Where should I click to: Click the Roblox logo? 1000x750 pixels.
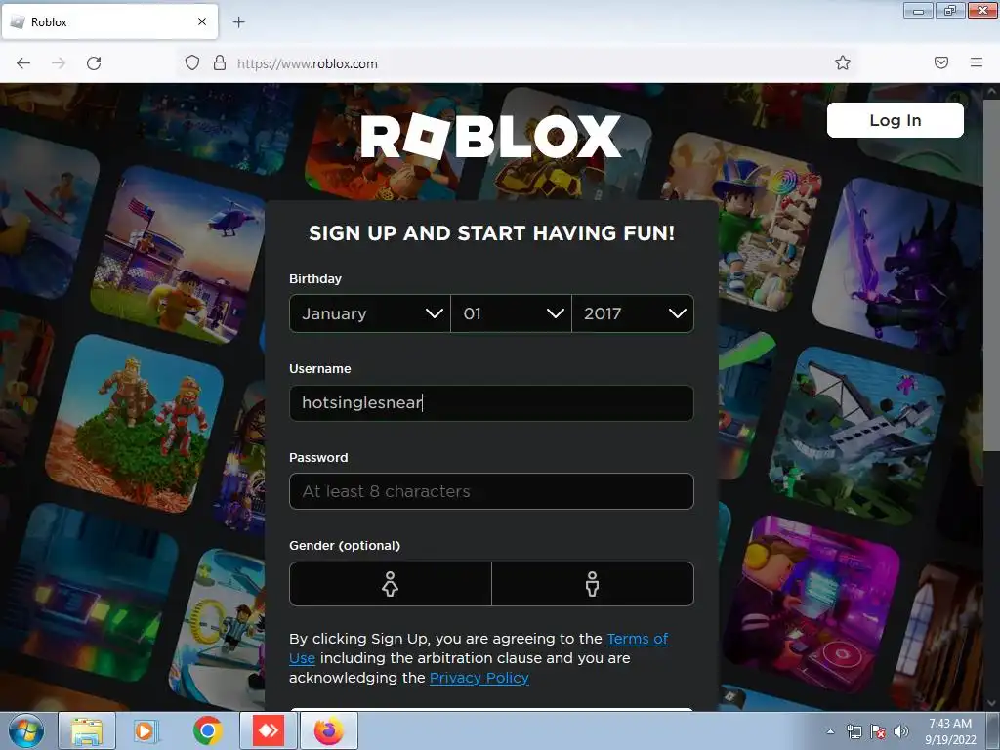490,136
